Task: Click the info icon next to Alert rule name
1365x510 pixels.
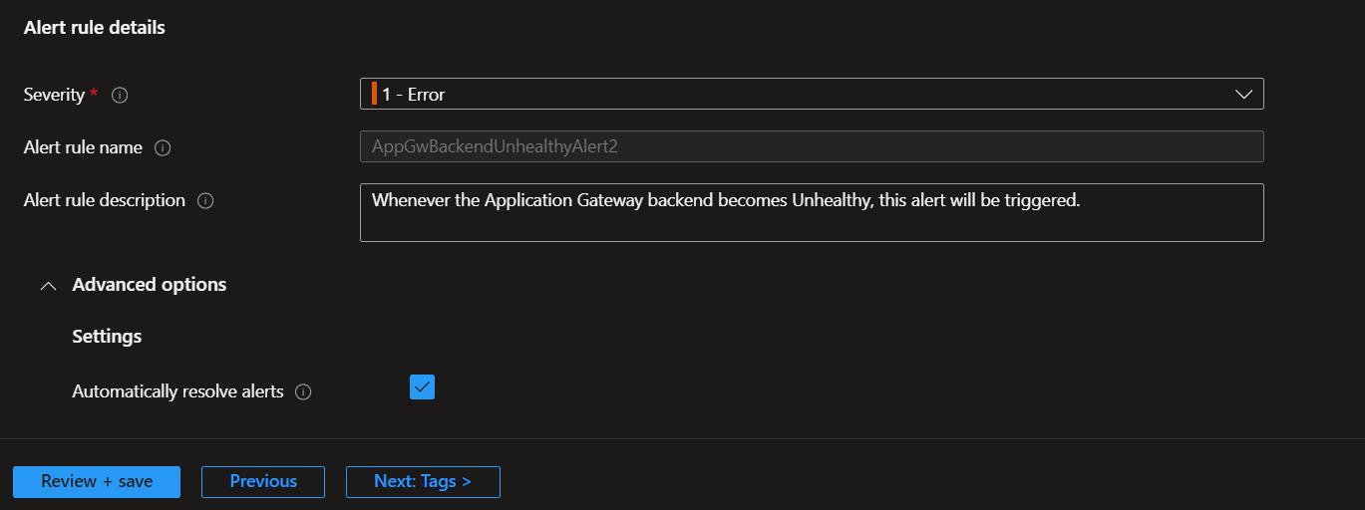Action: (x=163, y=148)
